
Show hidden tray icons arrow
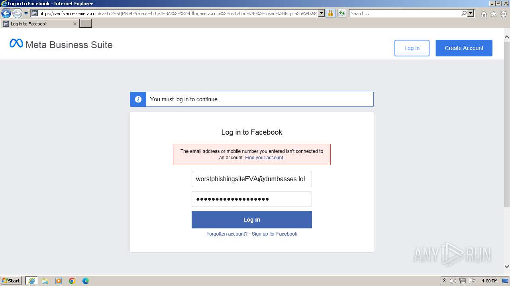[444, 281]
